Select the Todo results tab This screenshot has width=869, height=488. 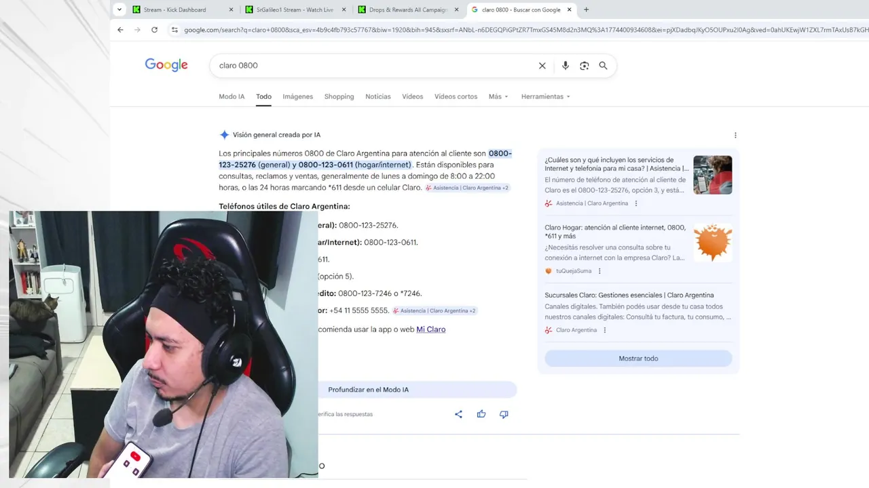263,96
